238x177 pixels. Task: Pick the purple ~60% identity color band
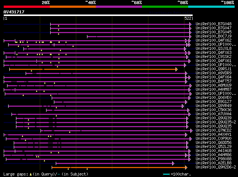(119, 7)
